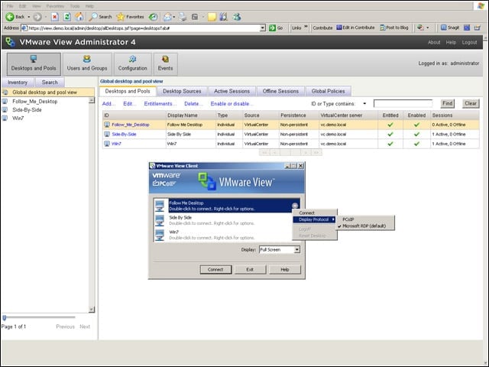Sort table by Sessions column header
Screen dimensions: 489x367
[x=455, y=115]
